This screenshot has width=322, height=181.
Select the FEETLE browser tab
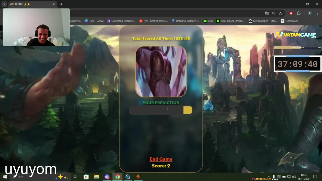(x=32, y=4)
